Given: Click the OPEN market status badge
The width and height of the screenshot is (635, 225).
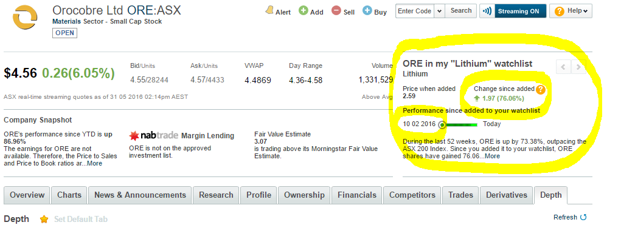Looking at the screenshot, I should click(65, 33).
